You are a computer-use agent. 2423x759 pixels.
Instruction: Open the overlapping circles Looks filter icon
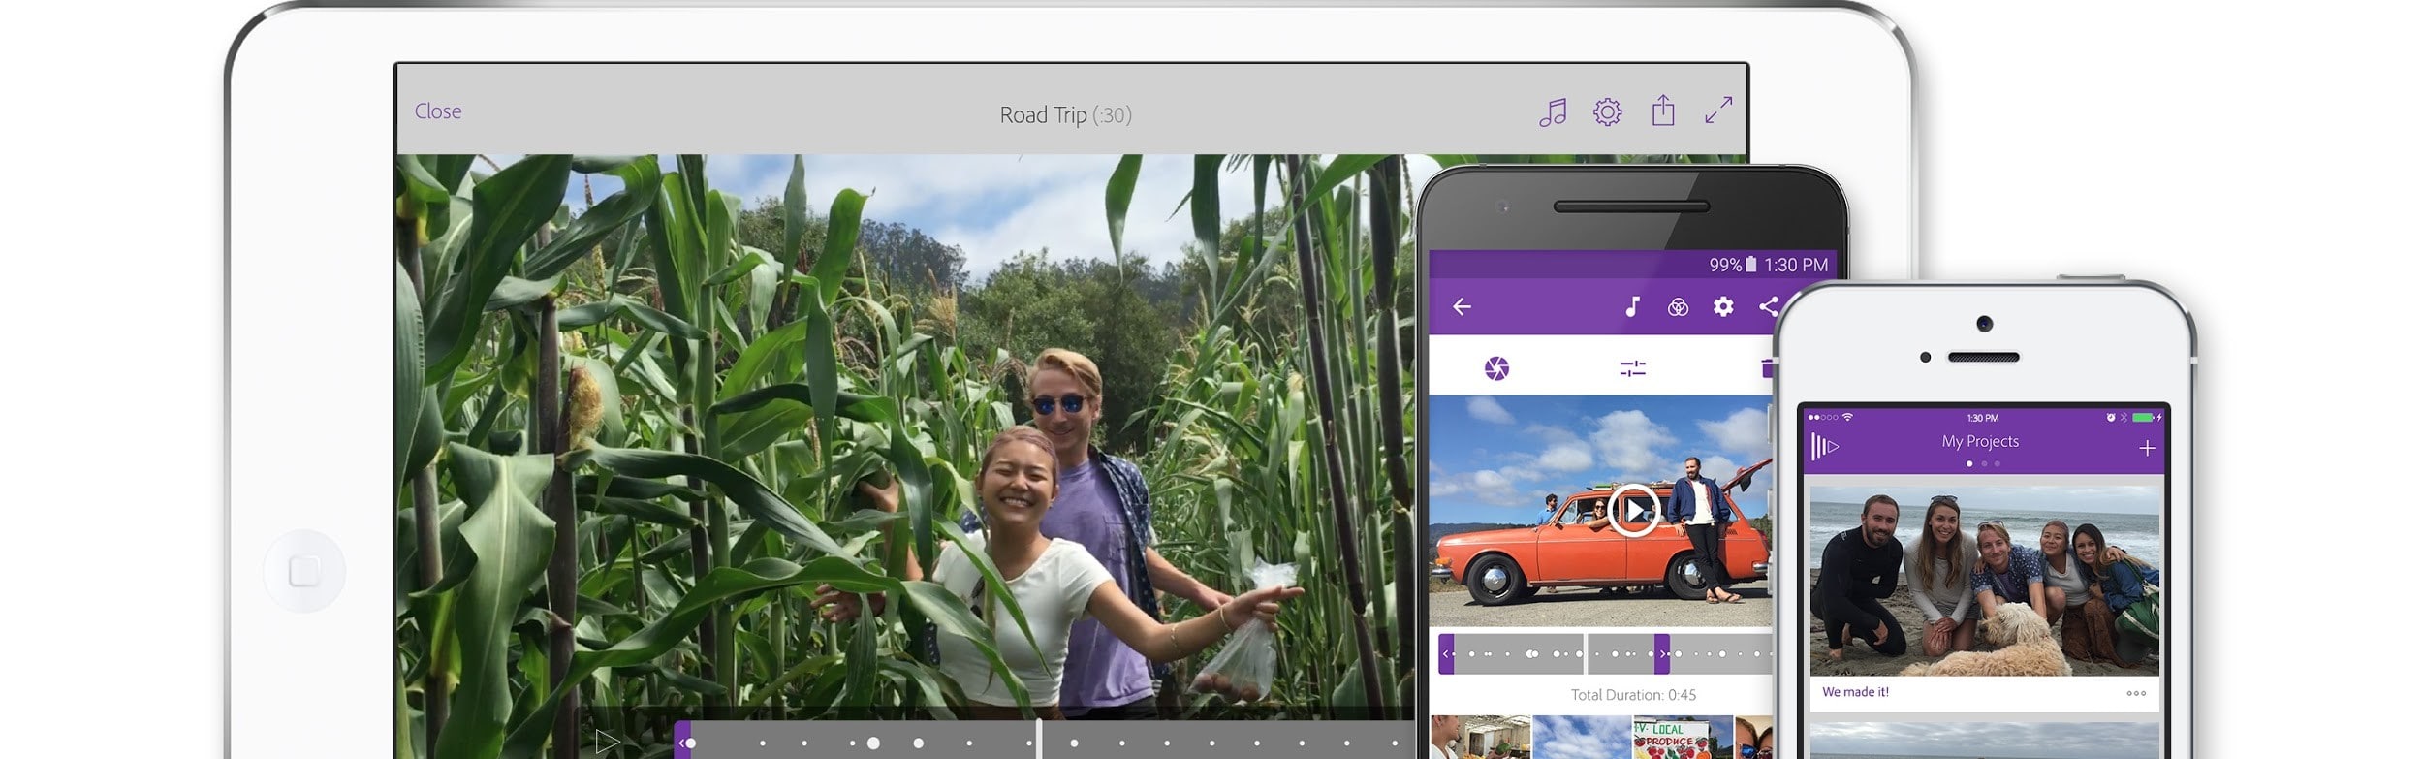1678,307
